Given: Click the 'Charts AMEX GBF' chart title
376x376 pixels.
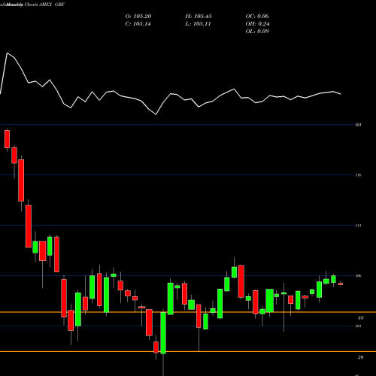Looking at the screenshot, I should click(x=44, y=5).
